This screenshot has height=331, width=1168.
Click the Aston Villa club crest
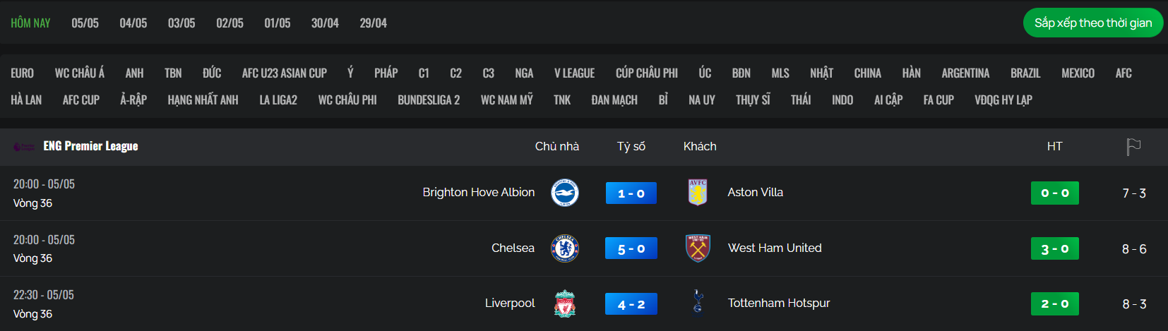[x=698, y=193]
